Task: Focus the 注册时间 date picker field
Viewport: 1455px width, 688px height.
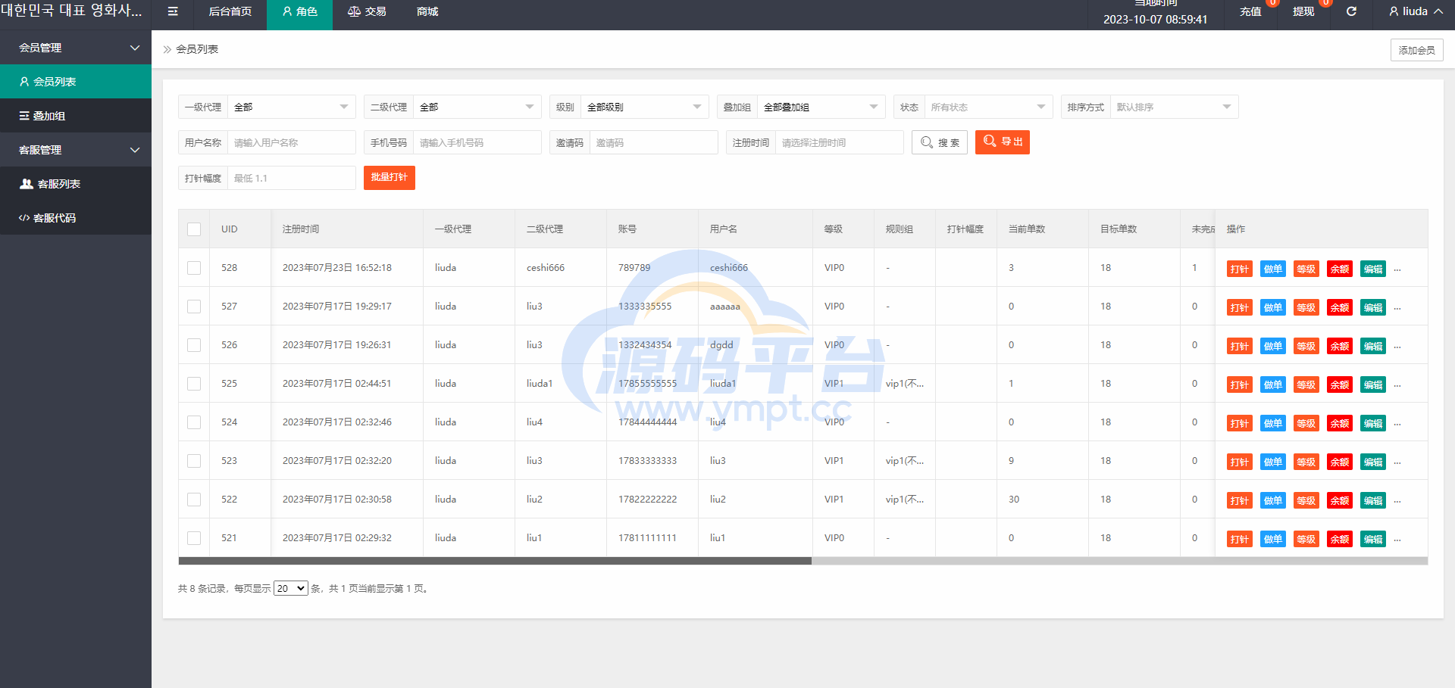Action: coord(840,142)
